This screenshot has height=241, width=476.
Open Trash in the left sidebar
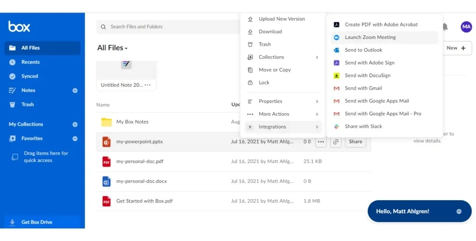coord(27,104)
